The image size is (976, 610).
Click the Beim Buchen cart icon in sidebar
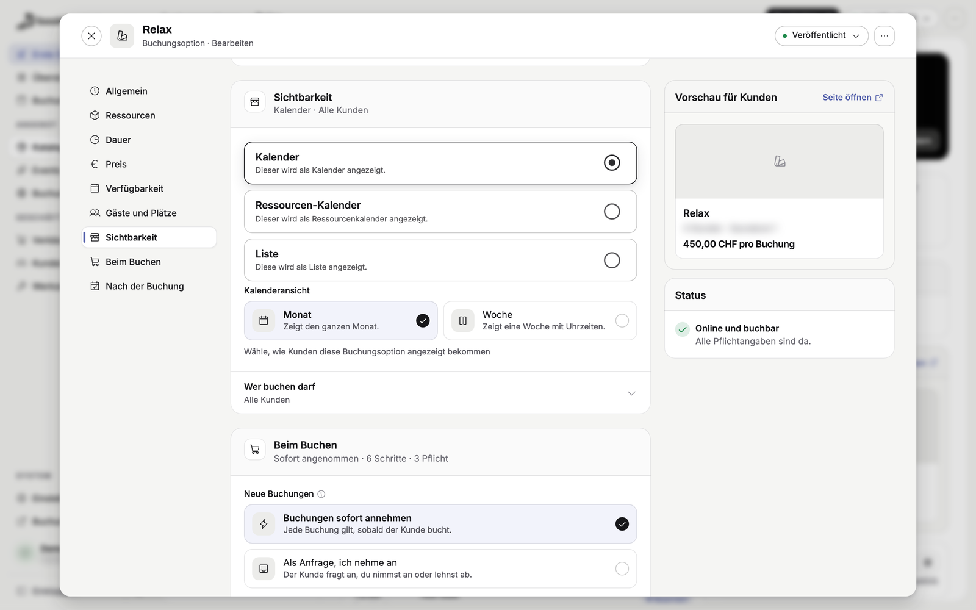tap(95, 262)
